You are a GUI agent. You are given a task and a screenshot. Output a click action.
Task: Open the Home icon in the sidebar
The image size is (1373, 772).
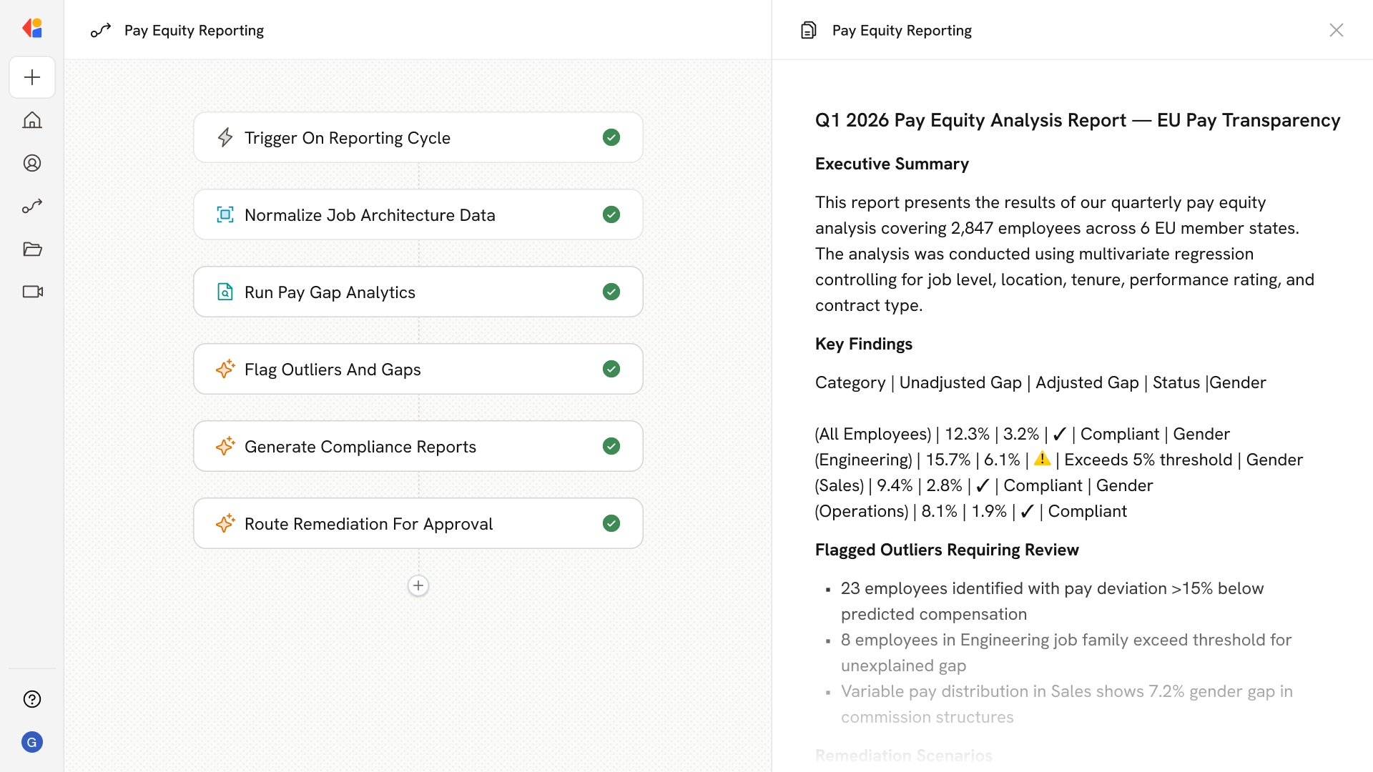coord(32,120)
